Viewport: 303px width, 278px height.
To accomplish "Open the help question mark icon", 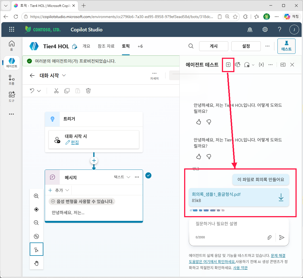I will 279,29.
